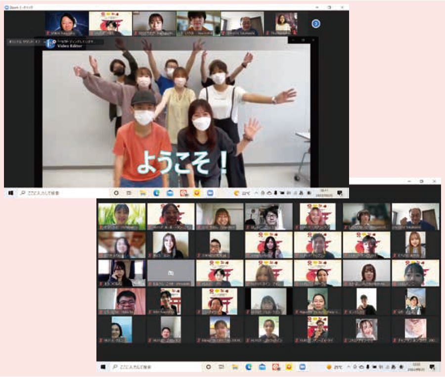The image size is (445, 377).
Task: Click orange app icon in upper taskbar
Action: point(197,193)
